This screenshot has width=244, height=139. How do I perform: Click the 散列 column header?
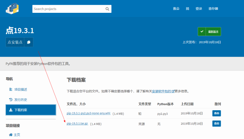point(218,104)
